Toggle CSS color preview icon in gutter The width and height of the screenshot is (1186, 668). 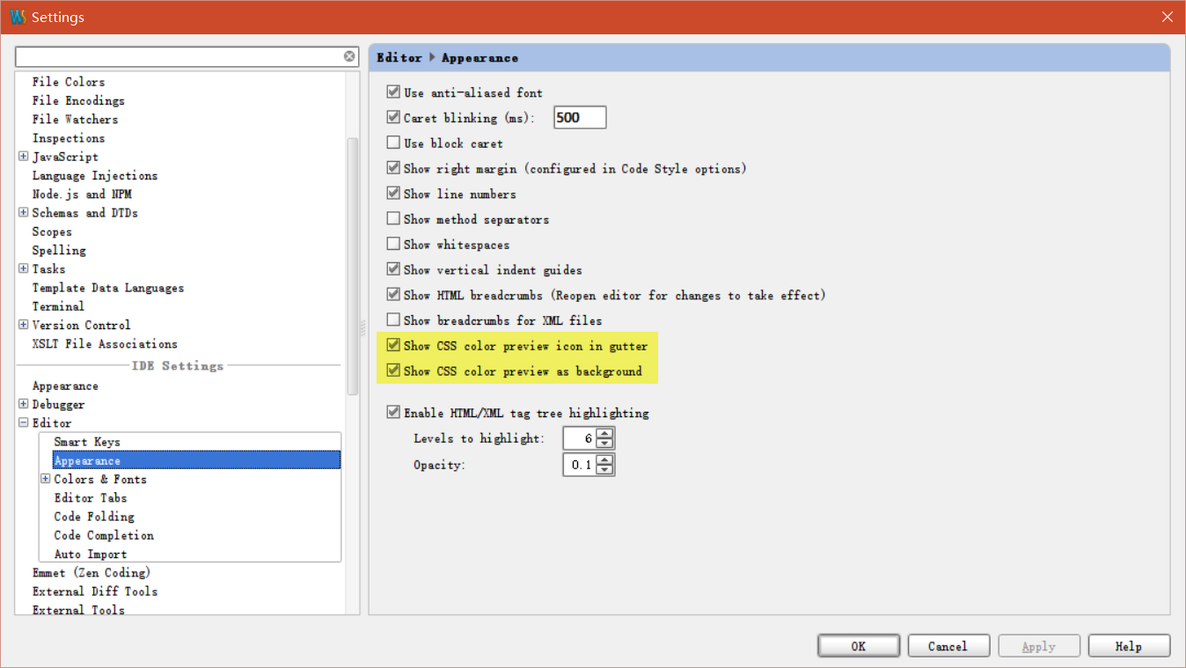(393, 346)
